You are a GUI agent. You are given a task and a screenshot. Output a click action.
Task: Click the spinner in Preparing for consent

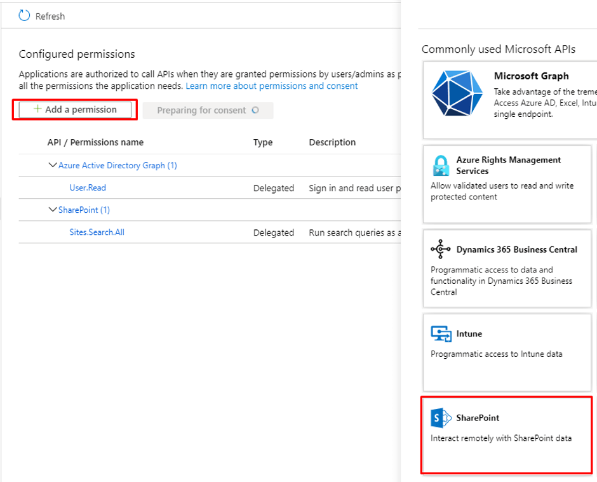pyautogui.click(x=255, y=110)
